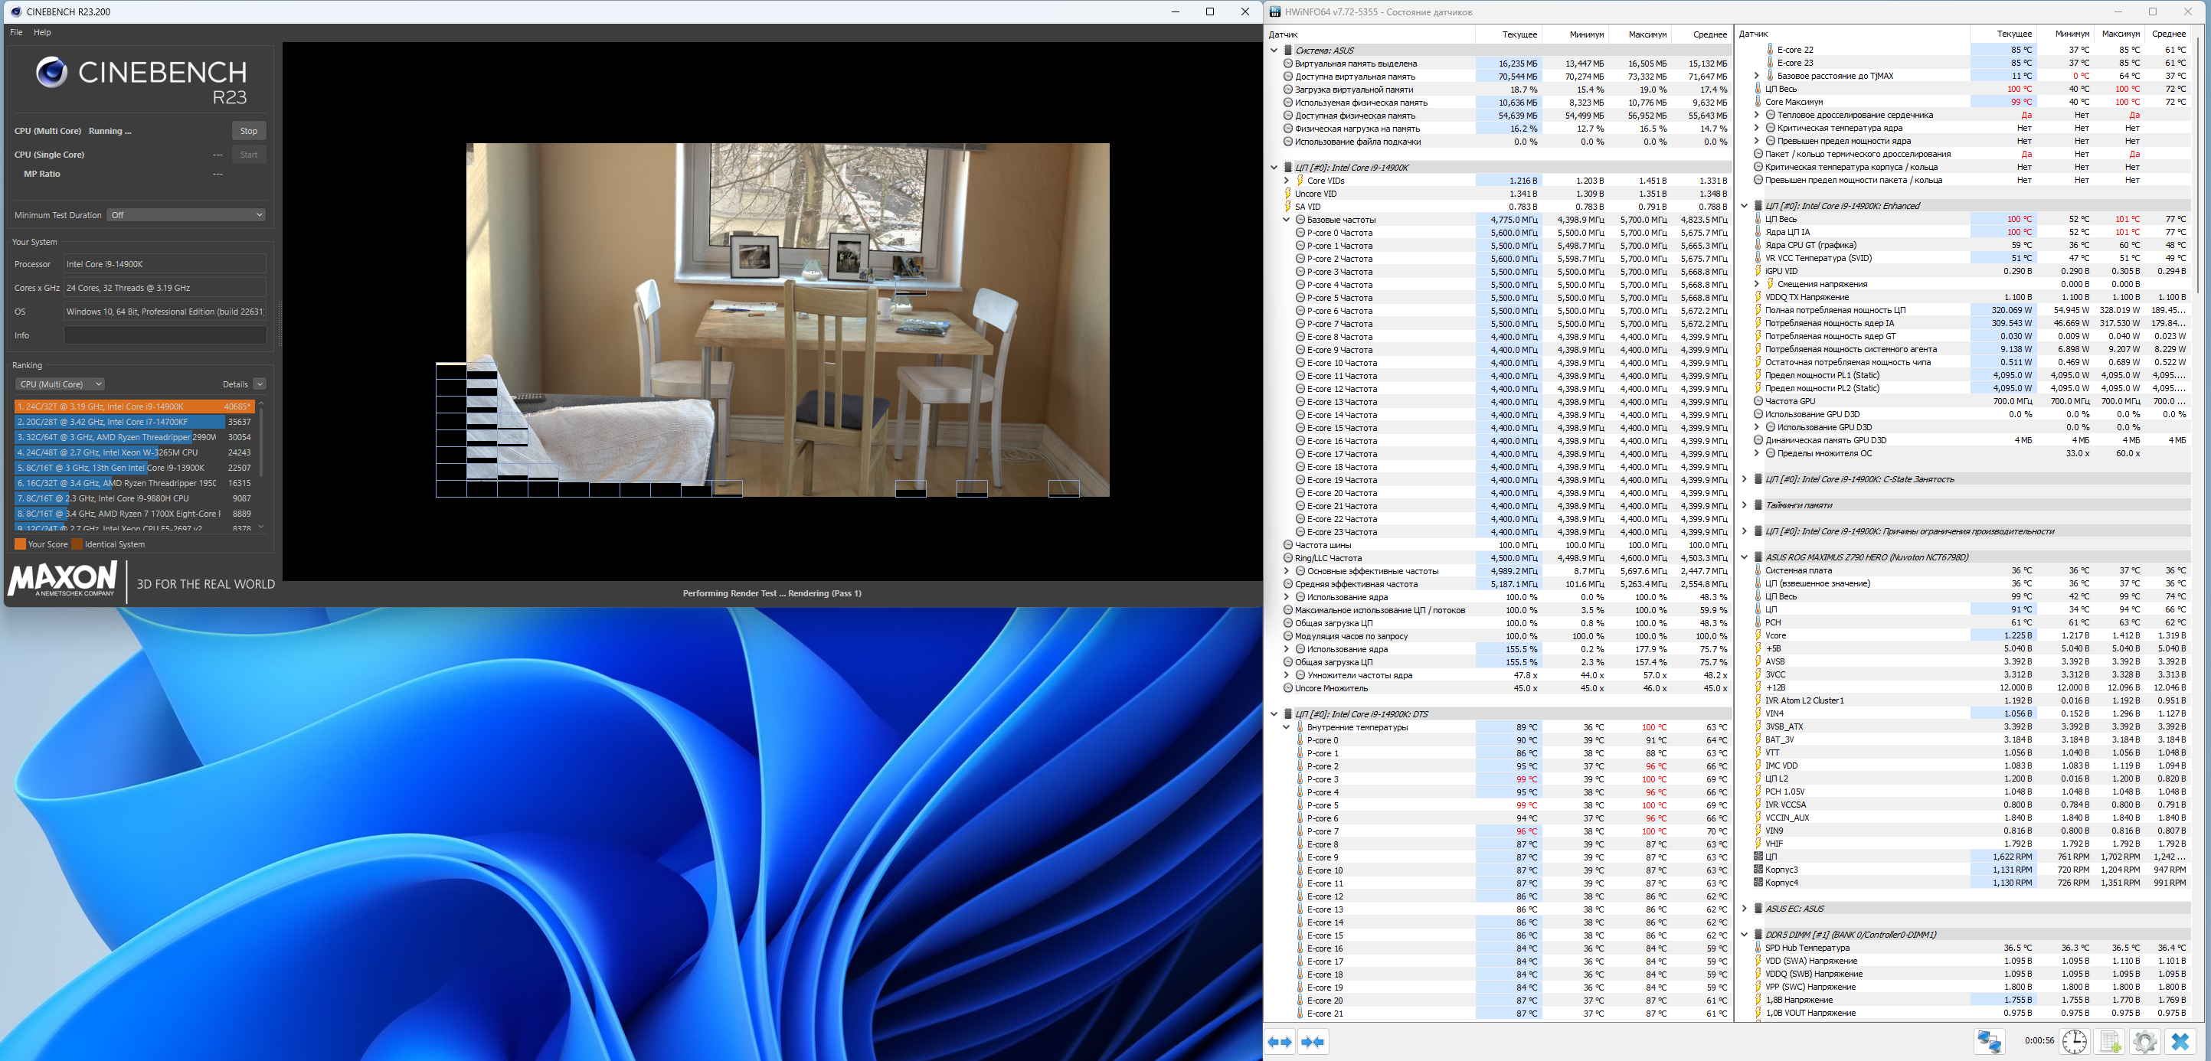Click the MAXON logo
The width and height of the screenshot is (2211, 1061).
(63, 579)
